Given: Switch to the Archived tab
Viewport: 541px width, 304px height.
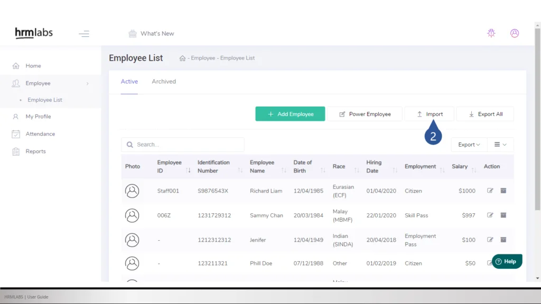Looking at the screenshot, I should click(x=163, y=81).
